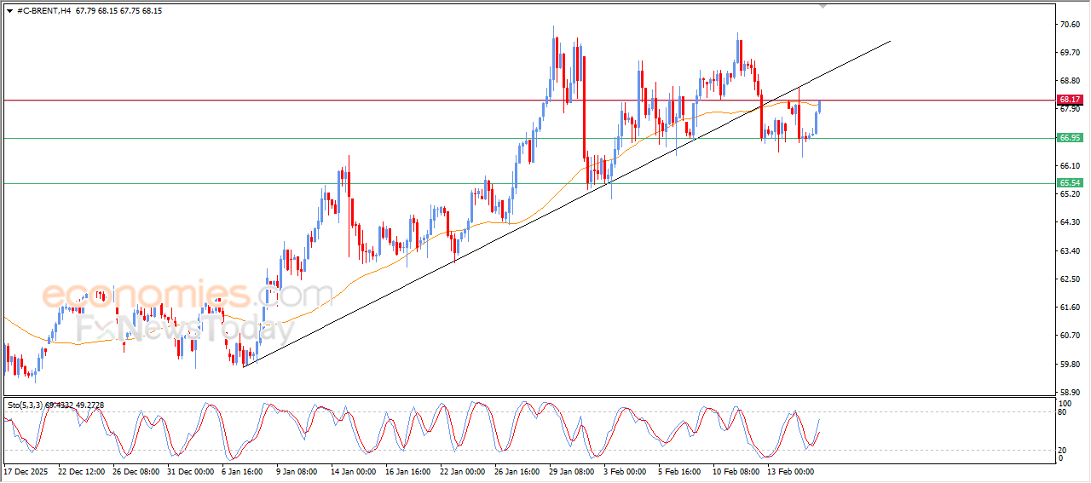Select the red 68.17 price label
1091x483 pixels.
click(1070, 100)
